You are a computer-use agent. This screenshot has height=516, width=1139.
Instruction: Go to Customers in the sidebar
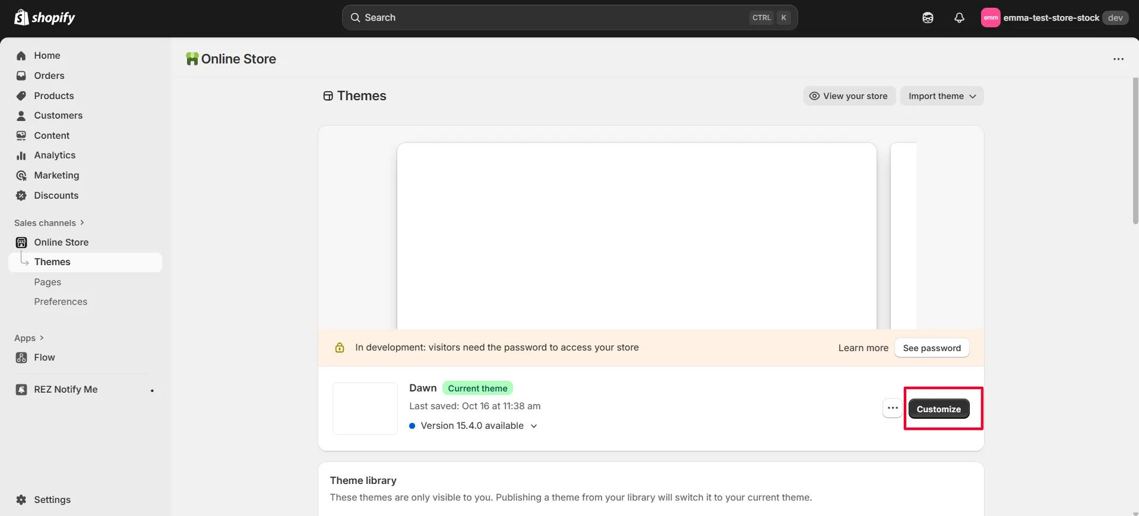pyautogui.click(x=58, y=116)
